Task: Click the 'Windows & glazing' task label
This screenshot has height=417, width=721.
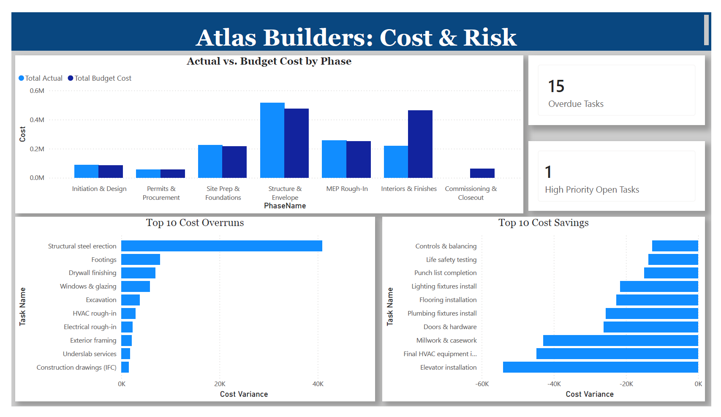Action: pos(88,286)
